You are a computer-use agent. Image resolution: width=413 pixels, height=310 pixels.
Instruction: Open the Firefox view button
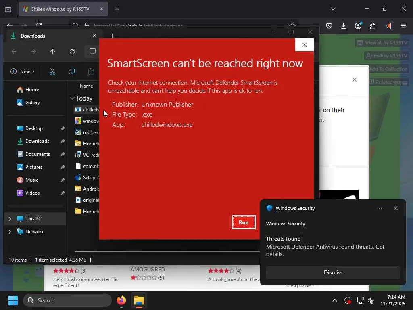8,9
